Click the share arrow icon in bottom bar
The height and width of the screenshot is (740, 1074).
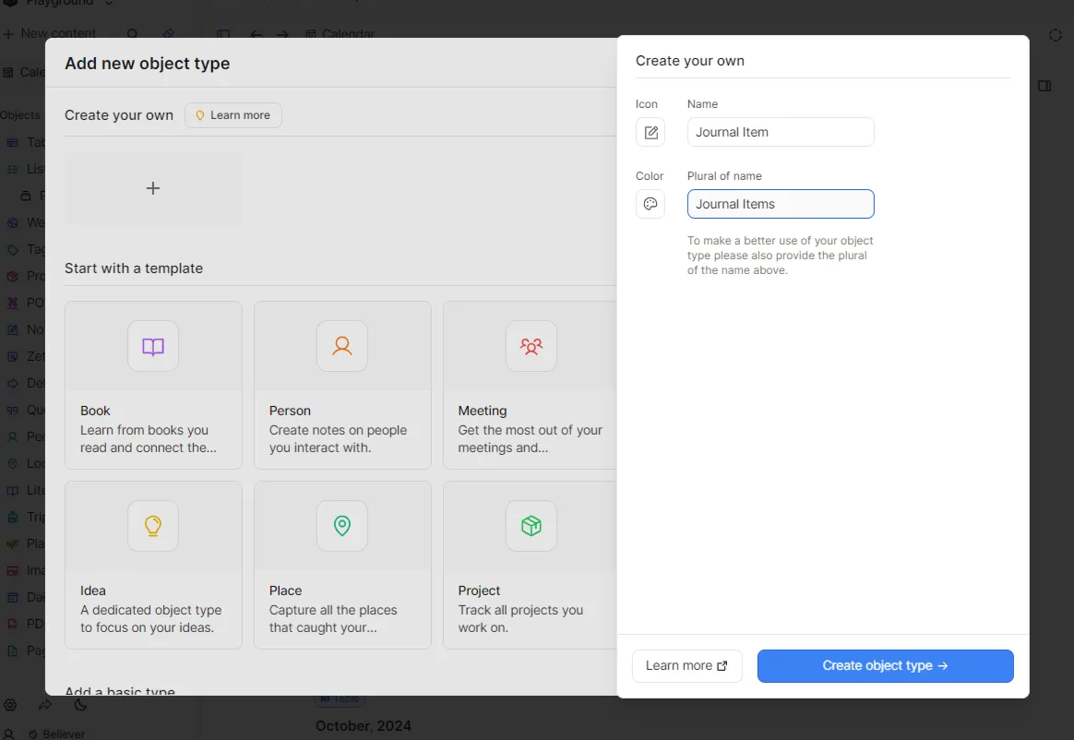pyautogui.click(x=45, y=705)
